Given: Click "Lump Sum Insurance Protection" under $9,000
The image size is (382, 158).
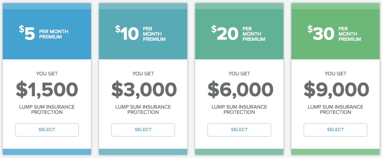Looking at the screenshot, I should [x=336, y=109].
